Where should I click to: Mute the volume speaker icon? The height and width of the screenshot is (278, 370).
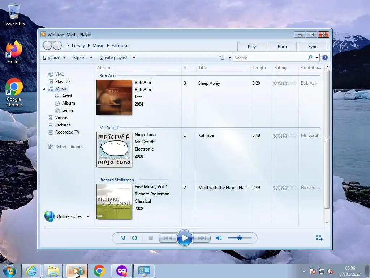click(219, 238)
